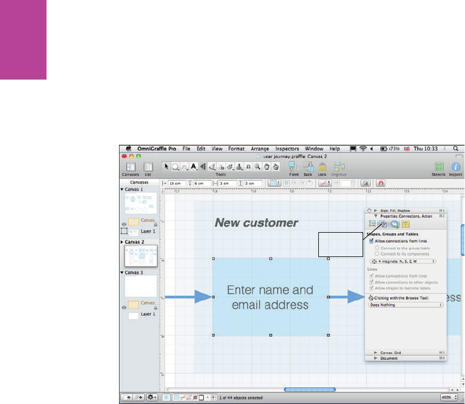The image size is (465, 404).
Task: Click the new layer button beside new canvas
Action: coord(139,397)
